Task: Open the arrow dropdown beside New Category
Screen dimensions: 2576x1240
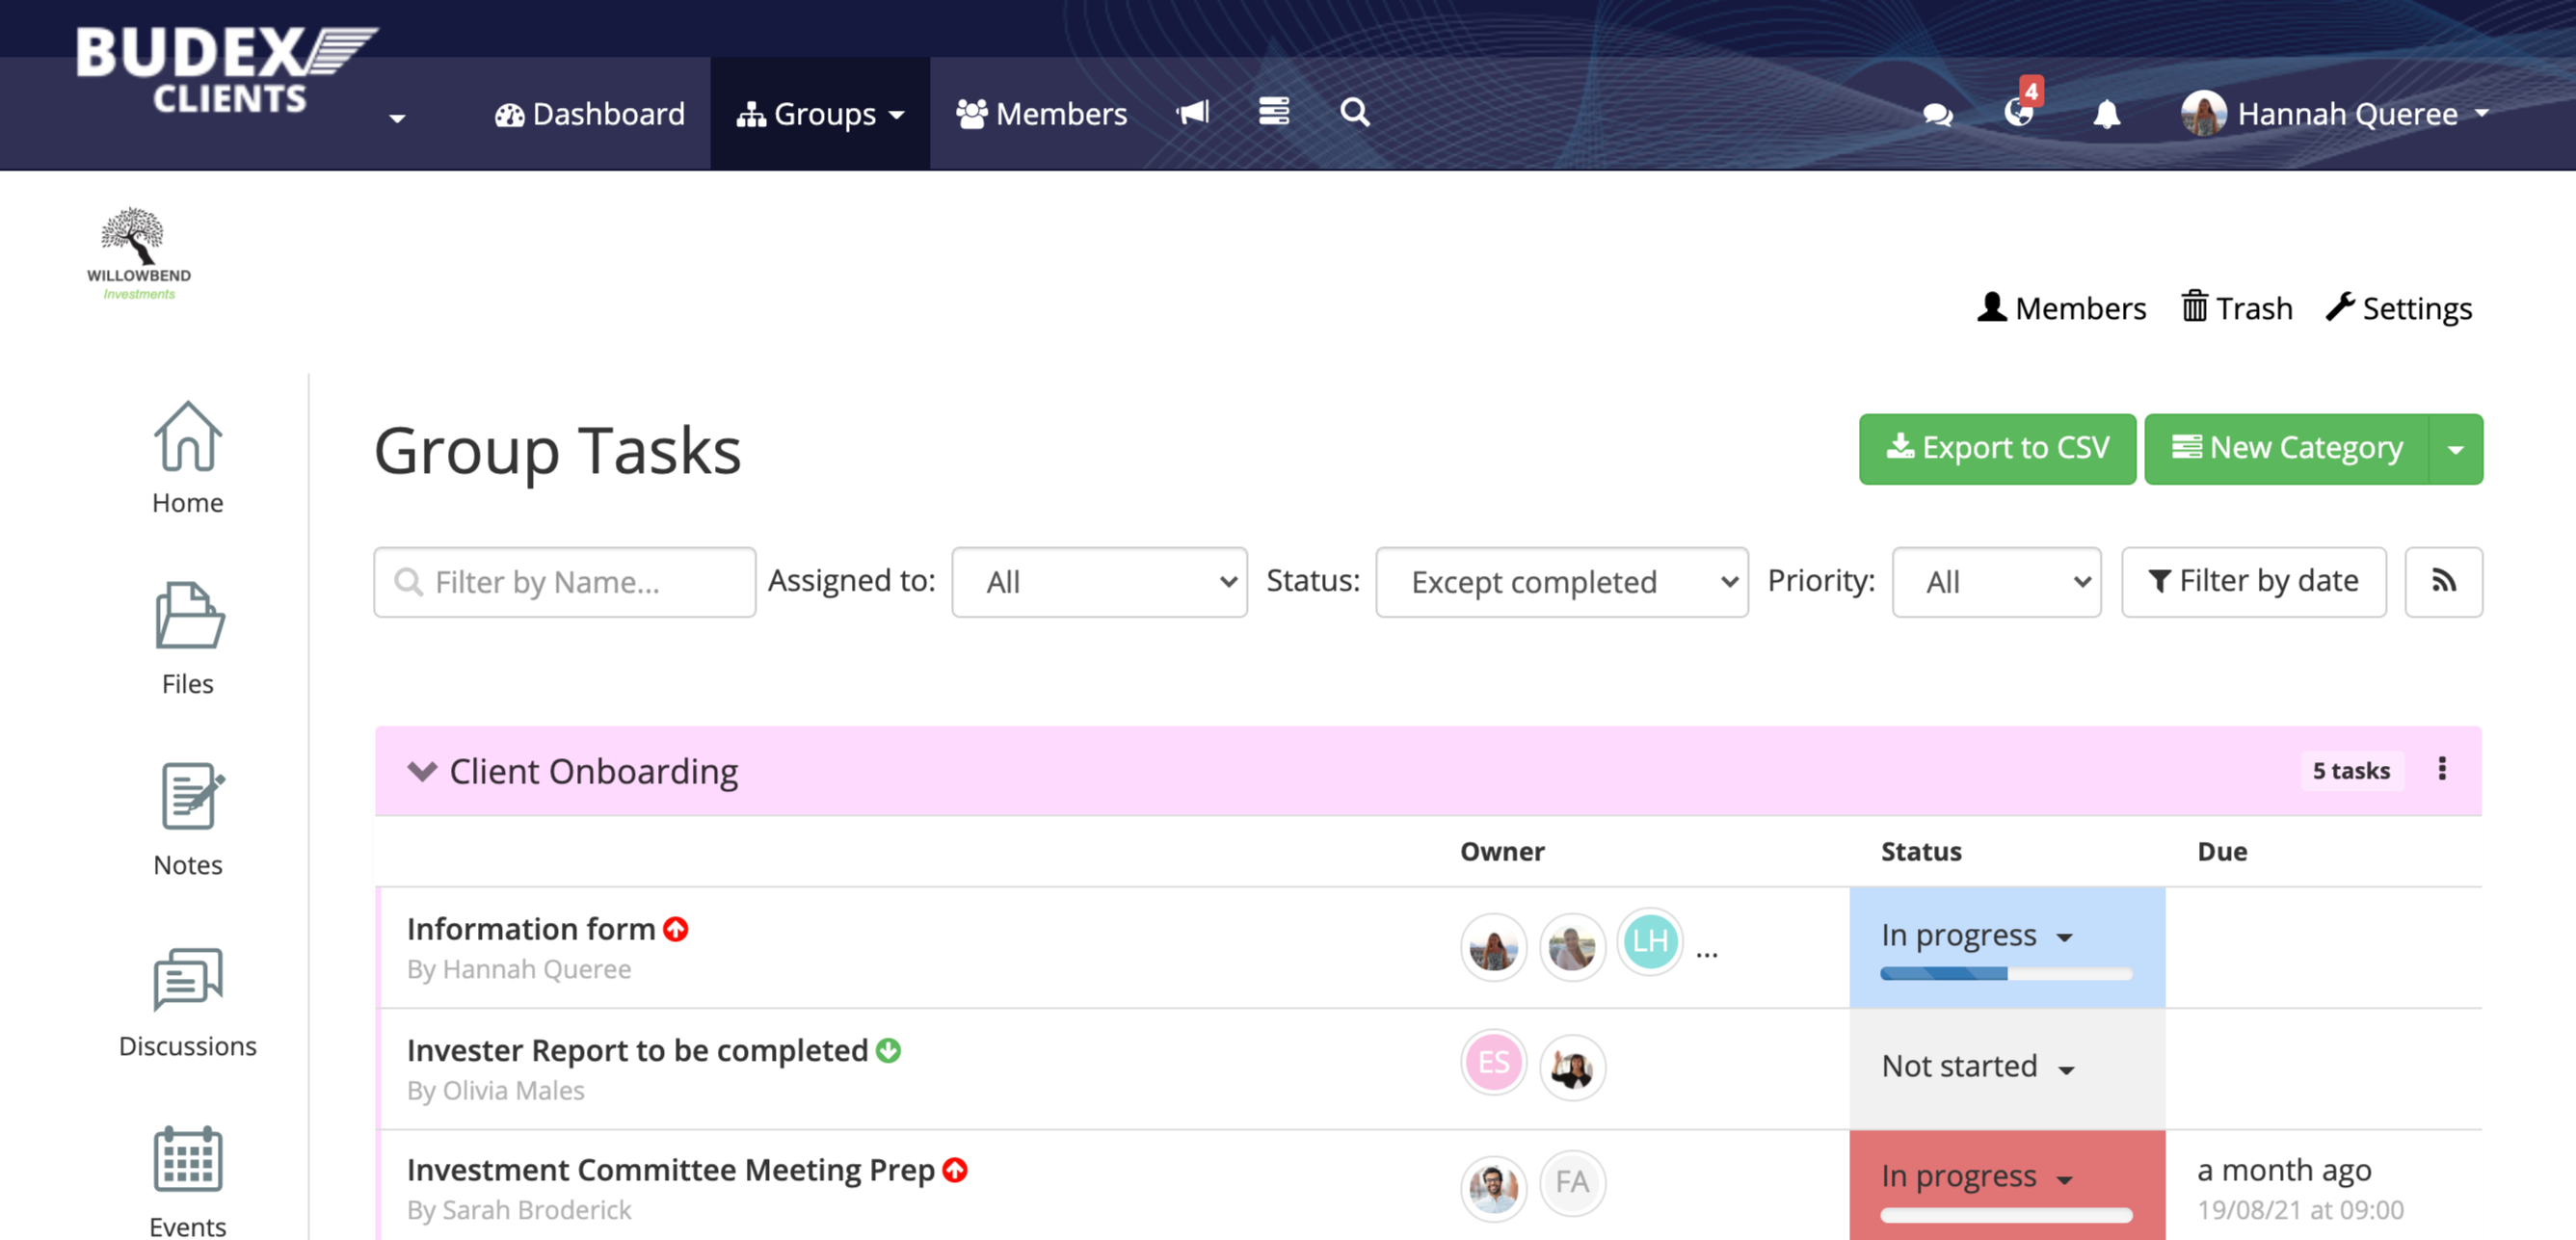Action: click(2456, 449)
